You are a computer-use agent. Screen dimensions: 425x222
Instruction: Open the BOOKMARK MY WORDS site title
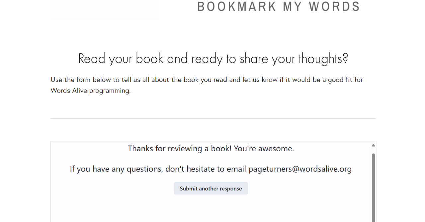coord(278,7)
